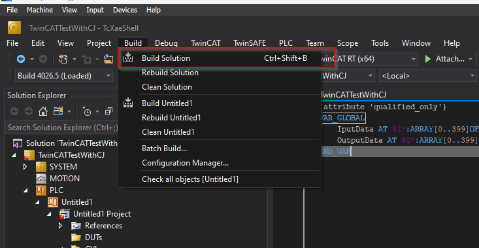
Task: Click the orange PLC node icon
Action: pyautogui.click(x=41, y=190)
